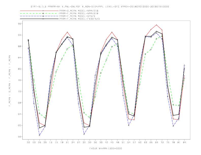This screenshot has height=155, width=201.
Task: Click the black solid legend line sample
Action: tap(39, 19)
